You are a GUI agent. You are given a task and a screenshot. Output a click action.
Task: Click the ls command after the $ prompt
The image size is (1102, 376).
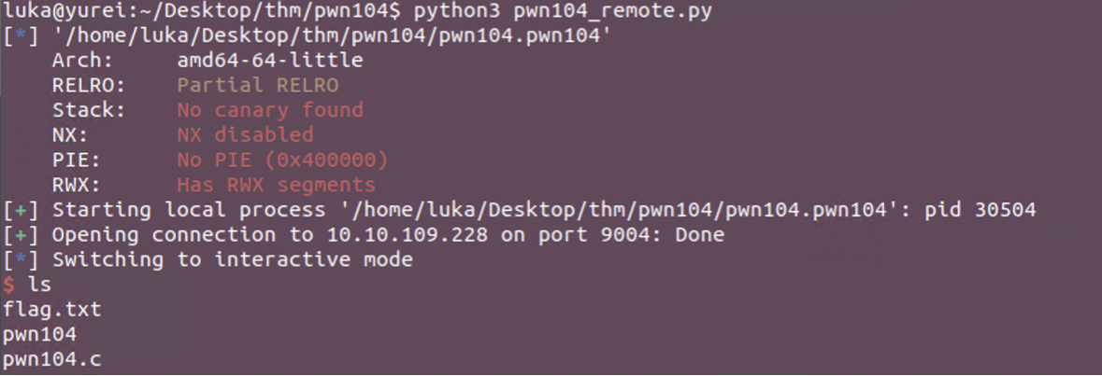click(39, 285)
